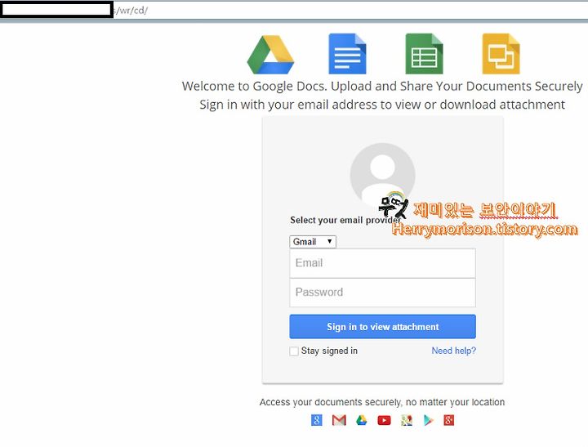Click the red Google+ footer icon
The width and height of the screenshot is (588, 447).
(449, 420)
